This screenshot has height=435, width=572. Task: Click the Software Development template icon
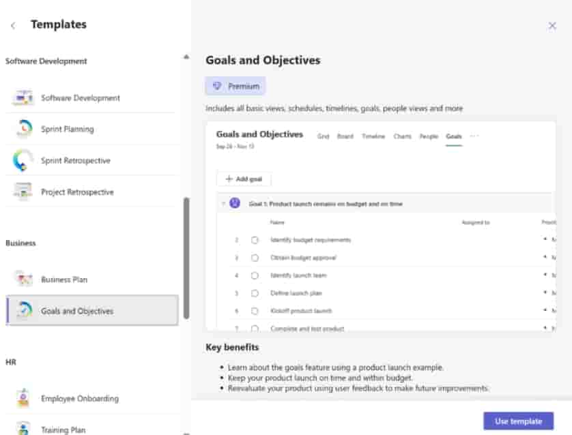[x=23, y=97]
